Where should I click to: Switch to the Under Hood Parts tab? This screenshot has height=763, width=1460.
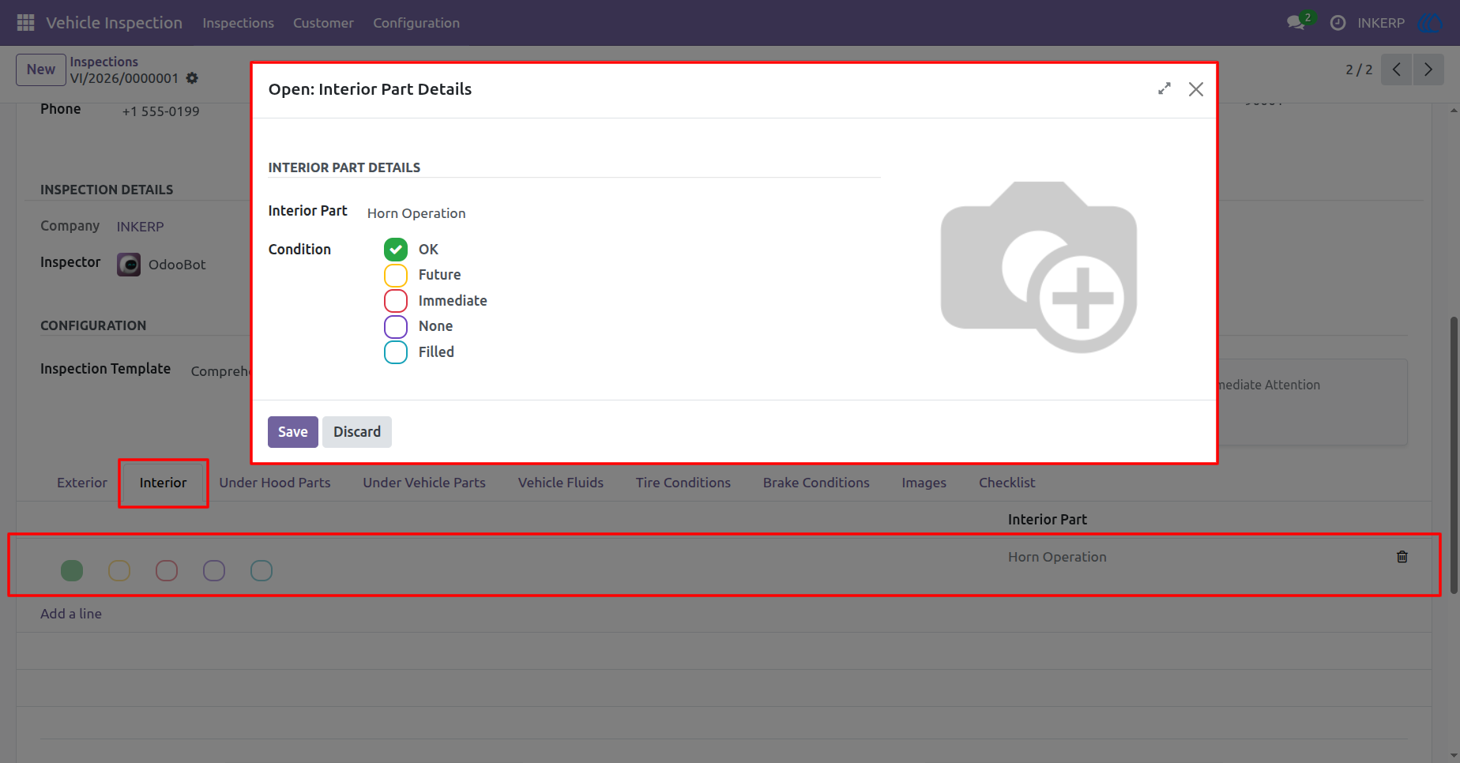pos(275,483)
